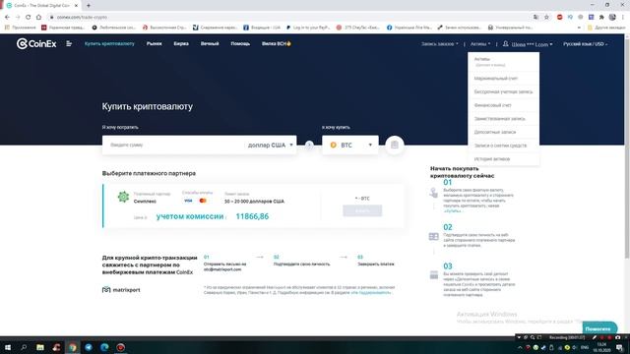Open the hamburger menu beside CoinEx logo
Viewport: 630px width, 354px height.
pyautogui.click(x=69, y=43)
